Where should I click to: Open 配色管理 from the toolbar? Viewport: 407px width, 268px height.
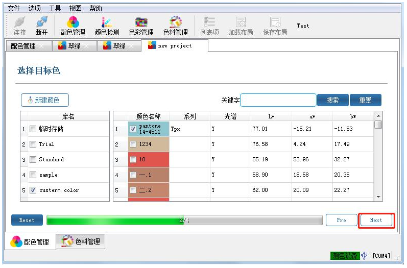(73, 25)
